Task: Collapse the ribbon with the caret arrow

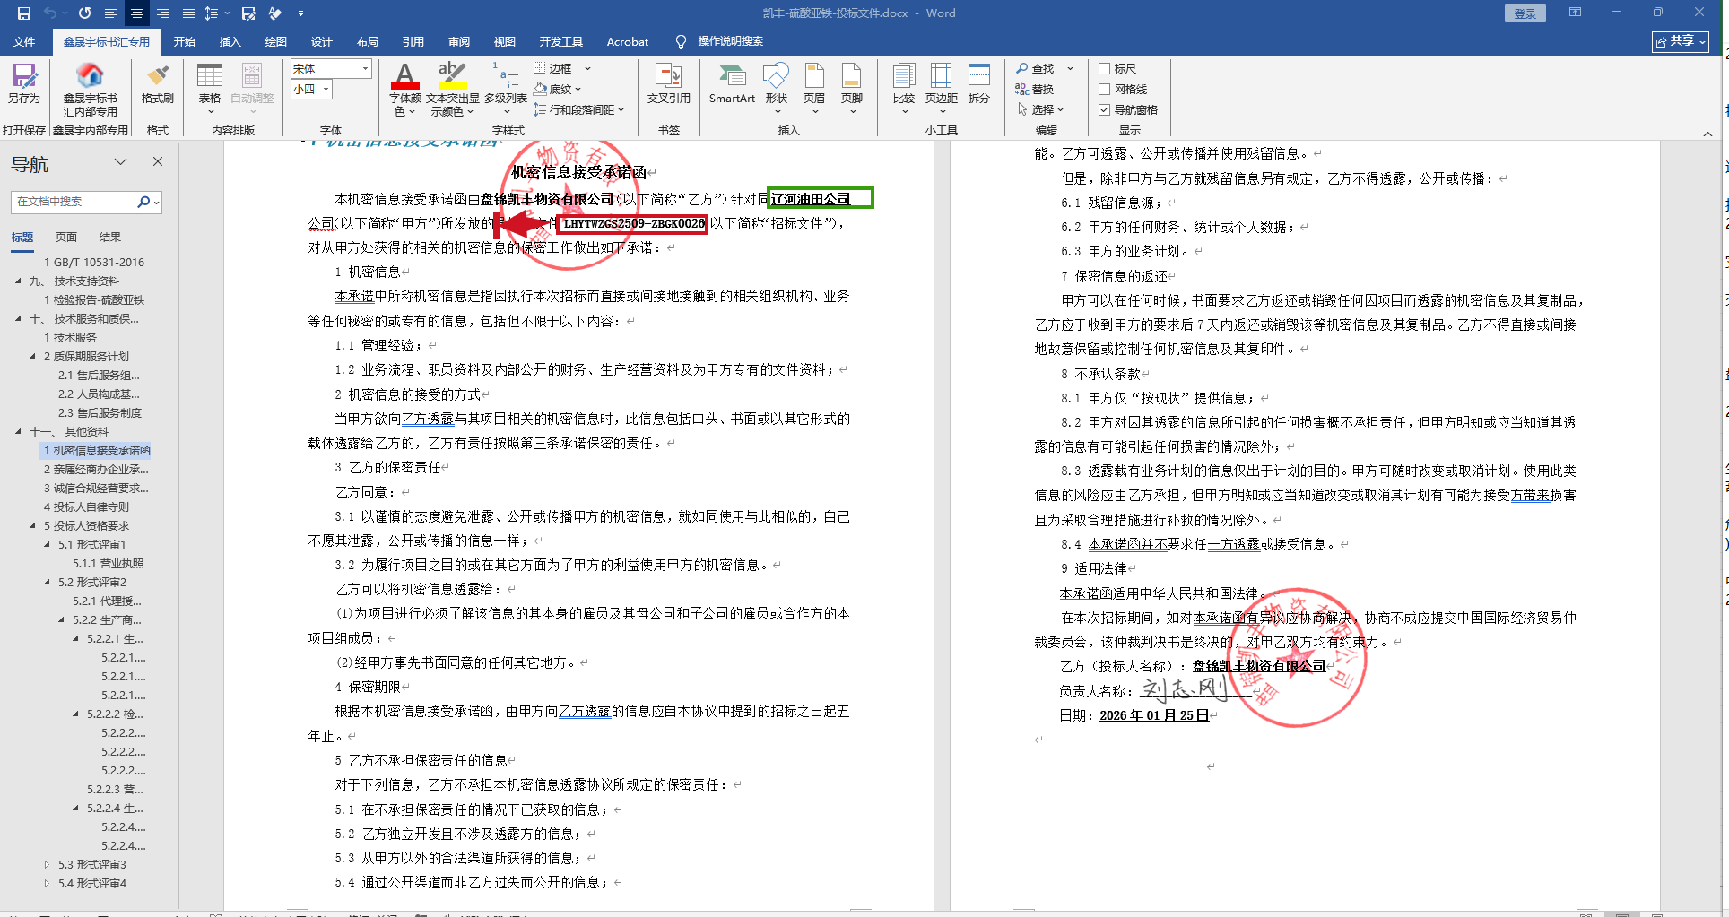Action: pos(1707,134)
